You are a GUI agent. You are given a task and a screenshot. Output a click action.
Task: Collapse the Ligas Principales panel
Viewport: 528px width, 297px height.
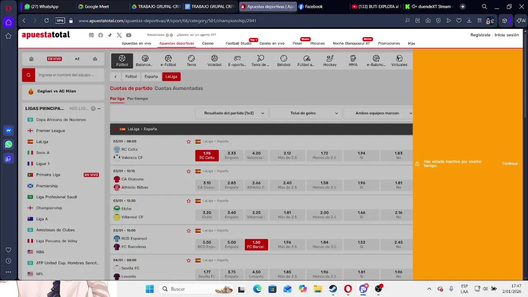tap(99, 108)
